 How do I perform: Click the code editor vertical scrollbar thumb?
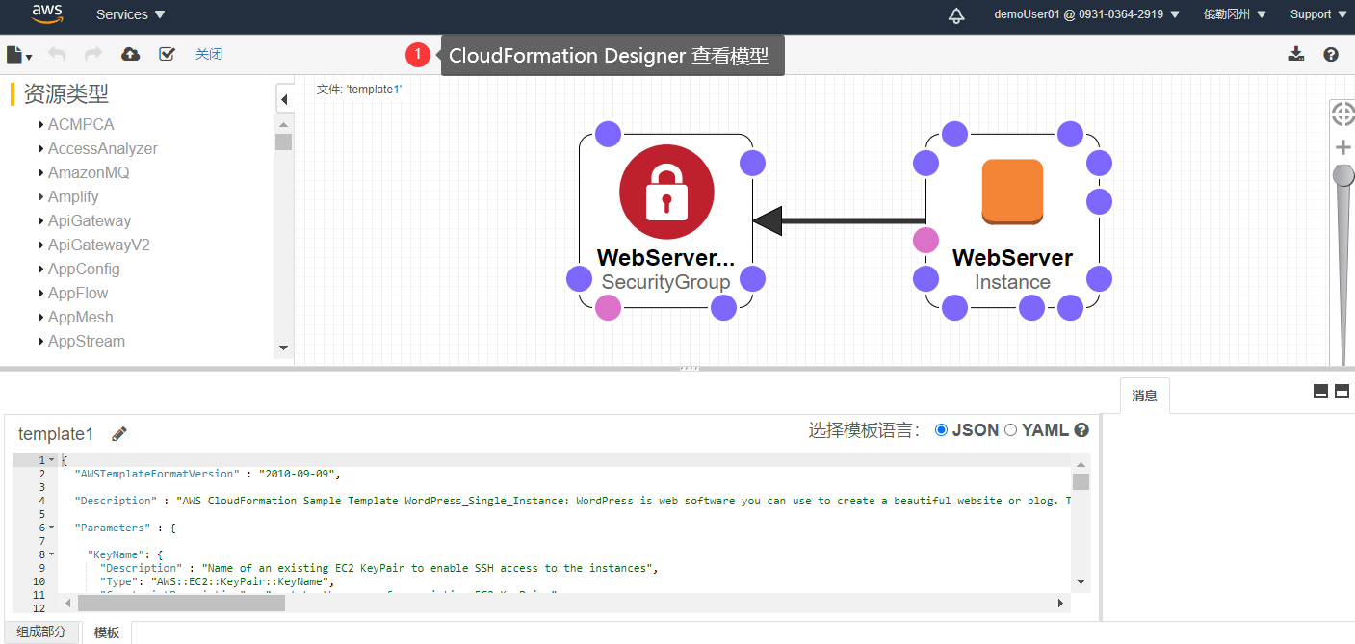[x=1081, y=481]
